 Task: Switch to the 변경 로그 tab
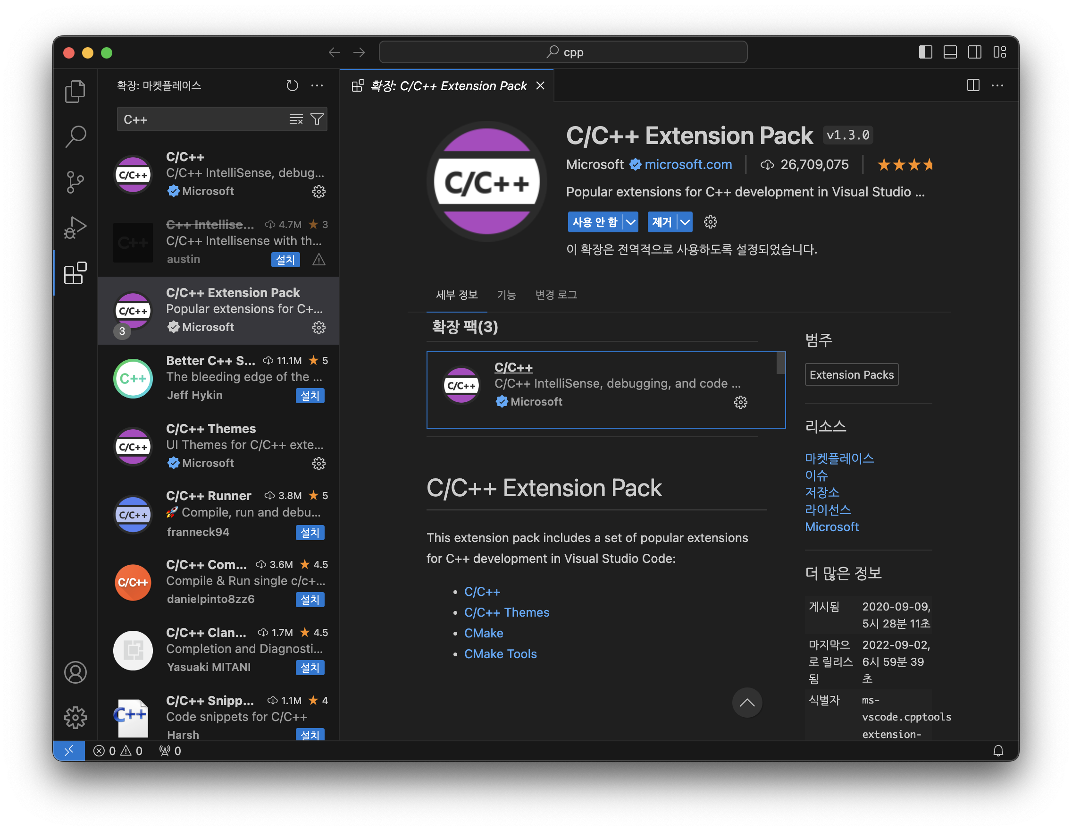click(x=556, y=295)
